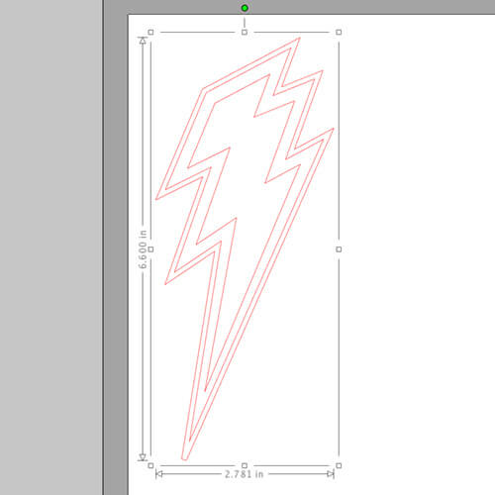Screen dimensions: 495x495
Task: Select the bottom-left corner resize handle
Action: click(x=150, y=465)
